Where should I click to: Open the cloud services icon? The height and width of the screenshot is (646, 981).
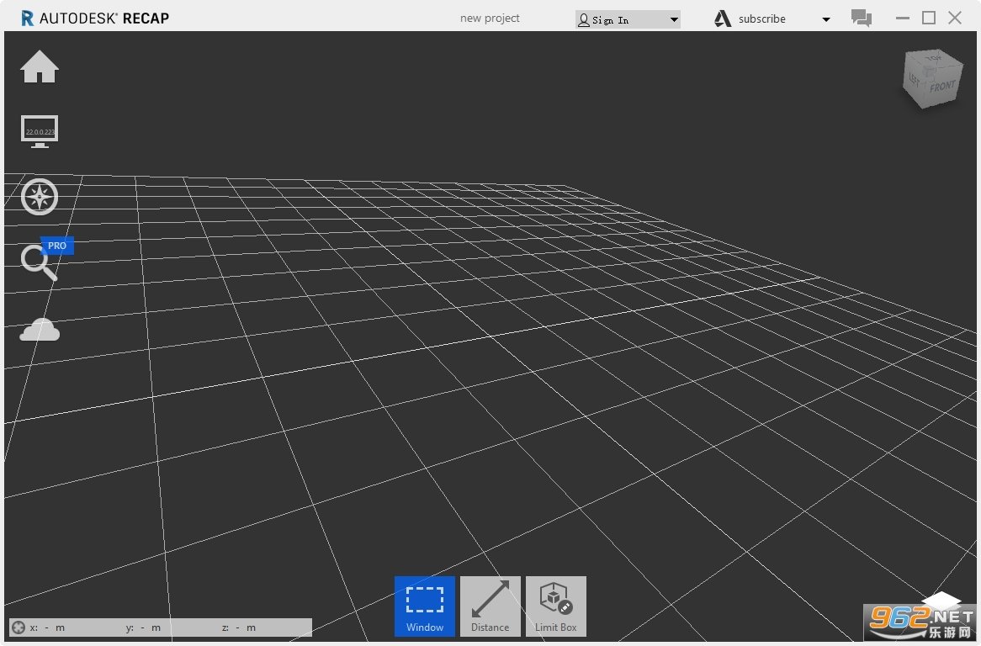pyautogui.click(x=40, y=330)
